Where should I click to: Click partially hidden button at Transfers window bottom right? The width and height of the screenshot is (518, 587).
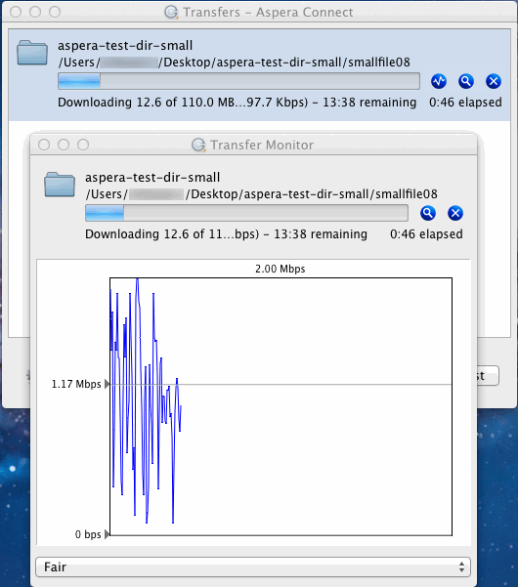pyautogui.click(x=488, y=375)
